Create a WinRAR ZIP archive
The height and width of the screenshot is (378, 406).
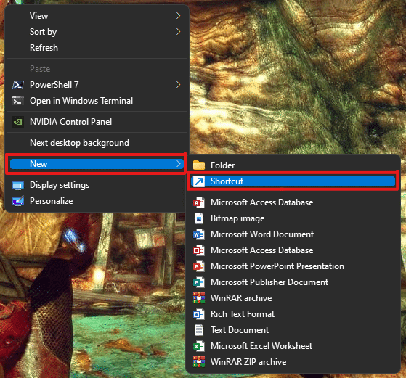tap(293, 362)
